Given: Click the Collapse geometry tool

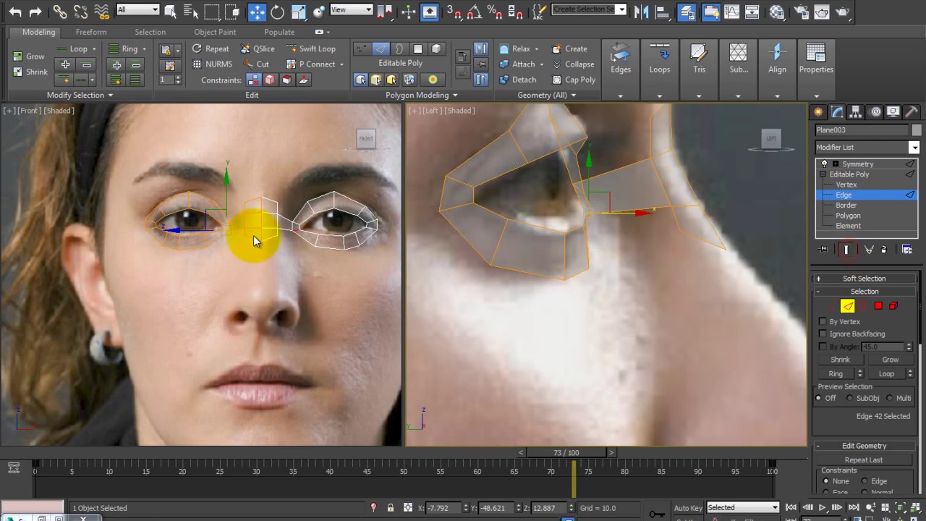Looking at the screenshot, I should tap(573, 64).
